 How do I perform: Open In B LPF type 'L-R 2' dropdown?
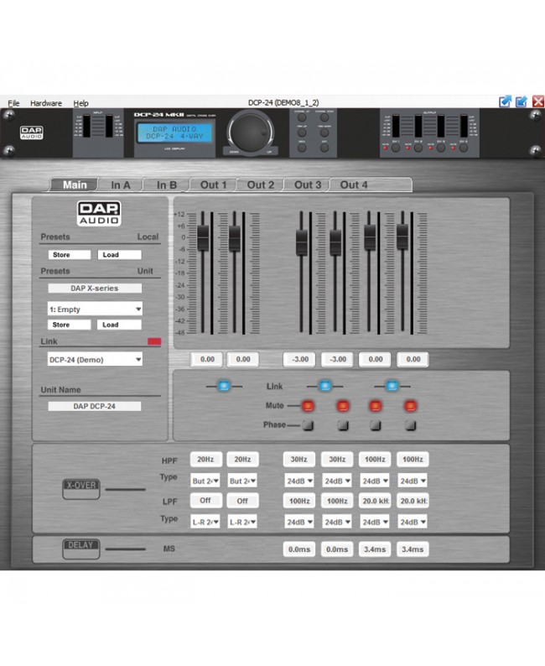[x=242, y=522]
